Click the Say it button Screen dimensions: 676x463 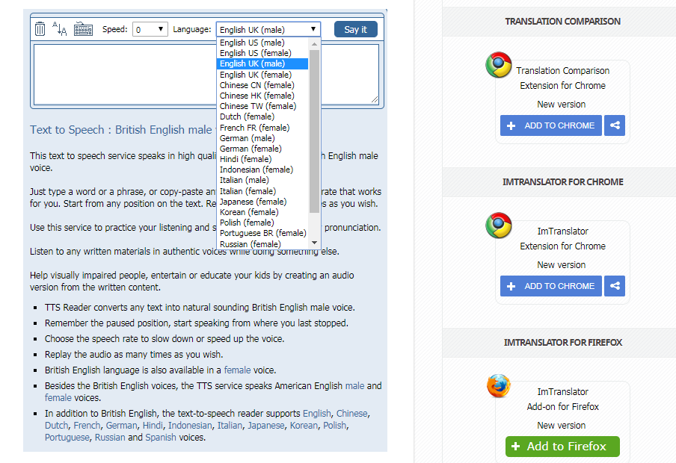(x=356, y=29)
